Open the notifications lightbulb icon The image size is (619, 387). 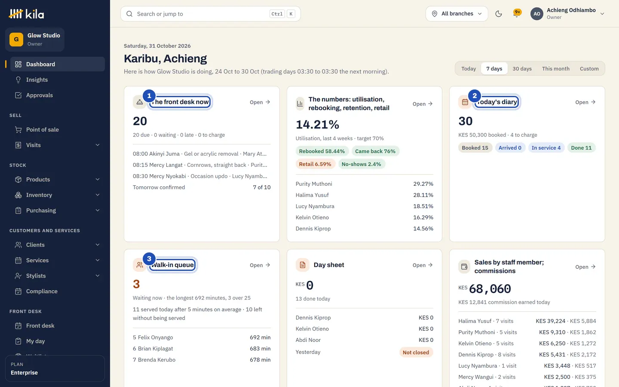coord(517,13)
